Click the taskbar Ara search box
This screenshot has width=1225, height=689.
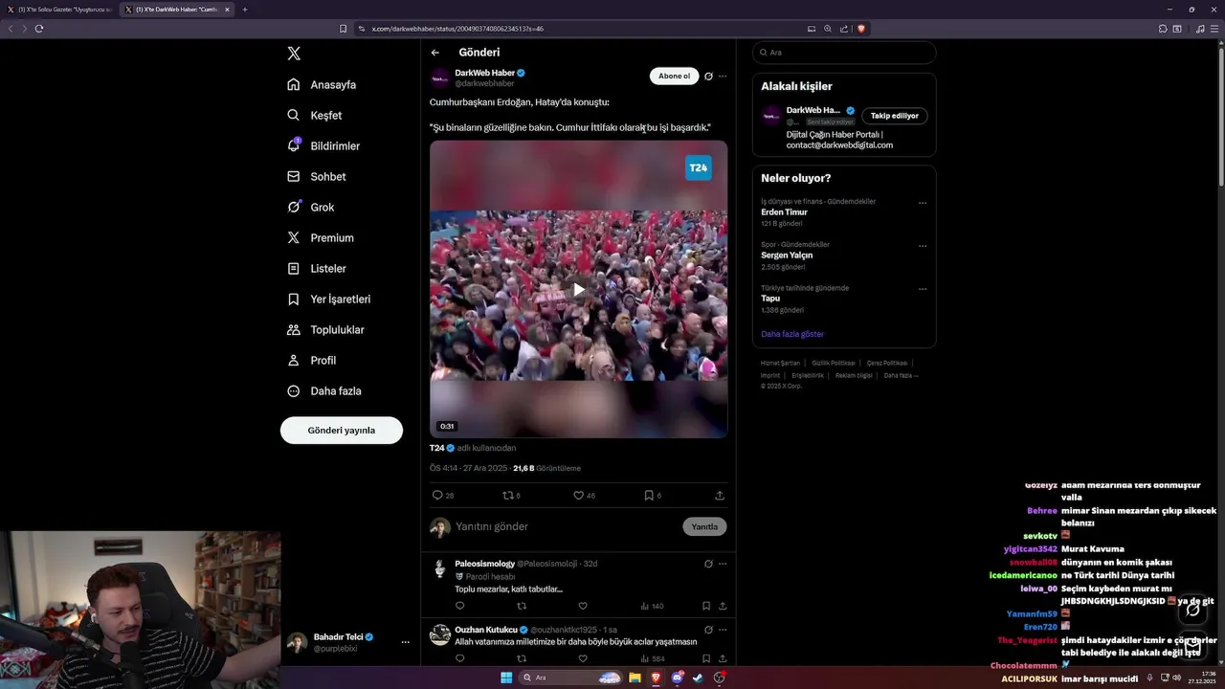click(x=571, y=678)
